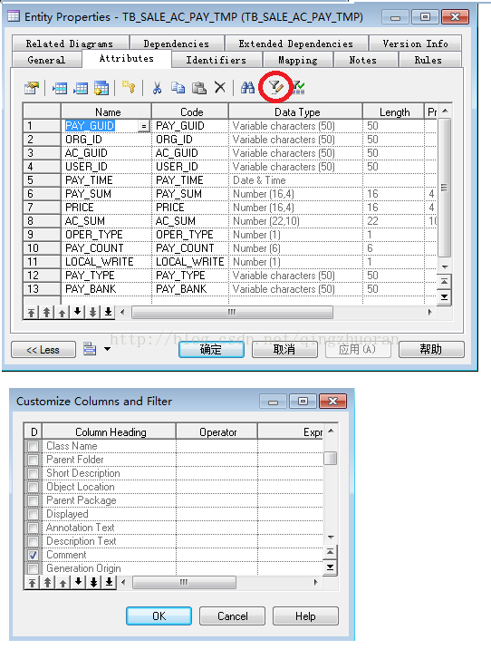Click the Properties toolbar icon

32,88
